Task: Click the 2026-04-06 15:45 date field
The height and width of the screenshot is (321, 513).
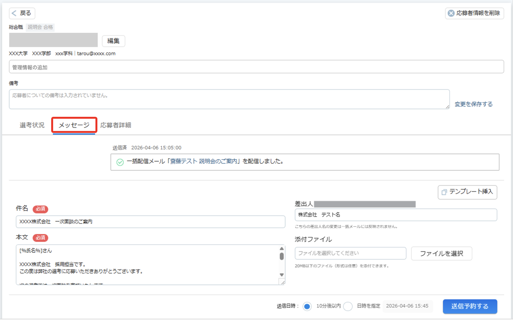Action: click(x=407, y=306)
